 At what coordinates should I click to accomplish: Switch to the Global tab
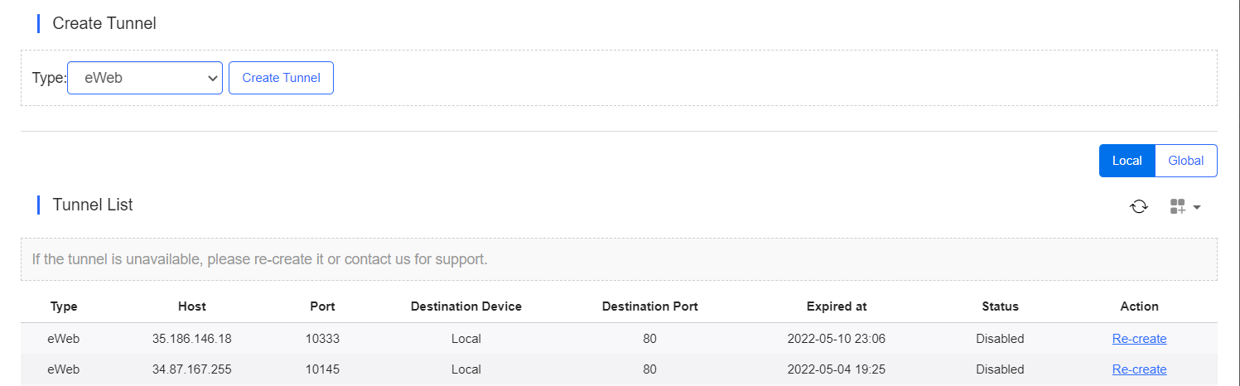[1186, 161]
